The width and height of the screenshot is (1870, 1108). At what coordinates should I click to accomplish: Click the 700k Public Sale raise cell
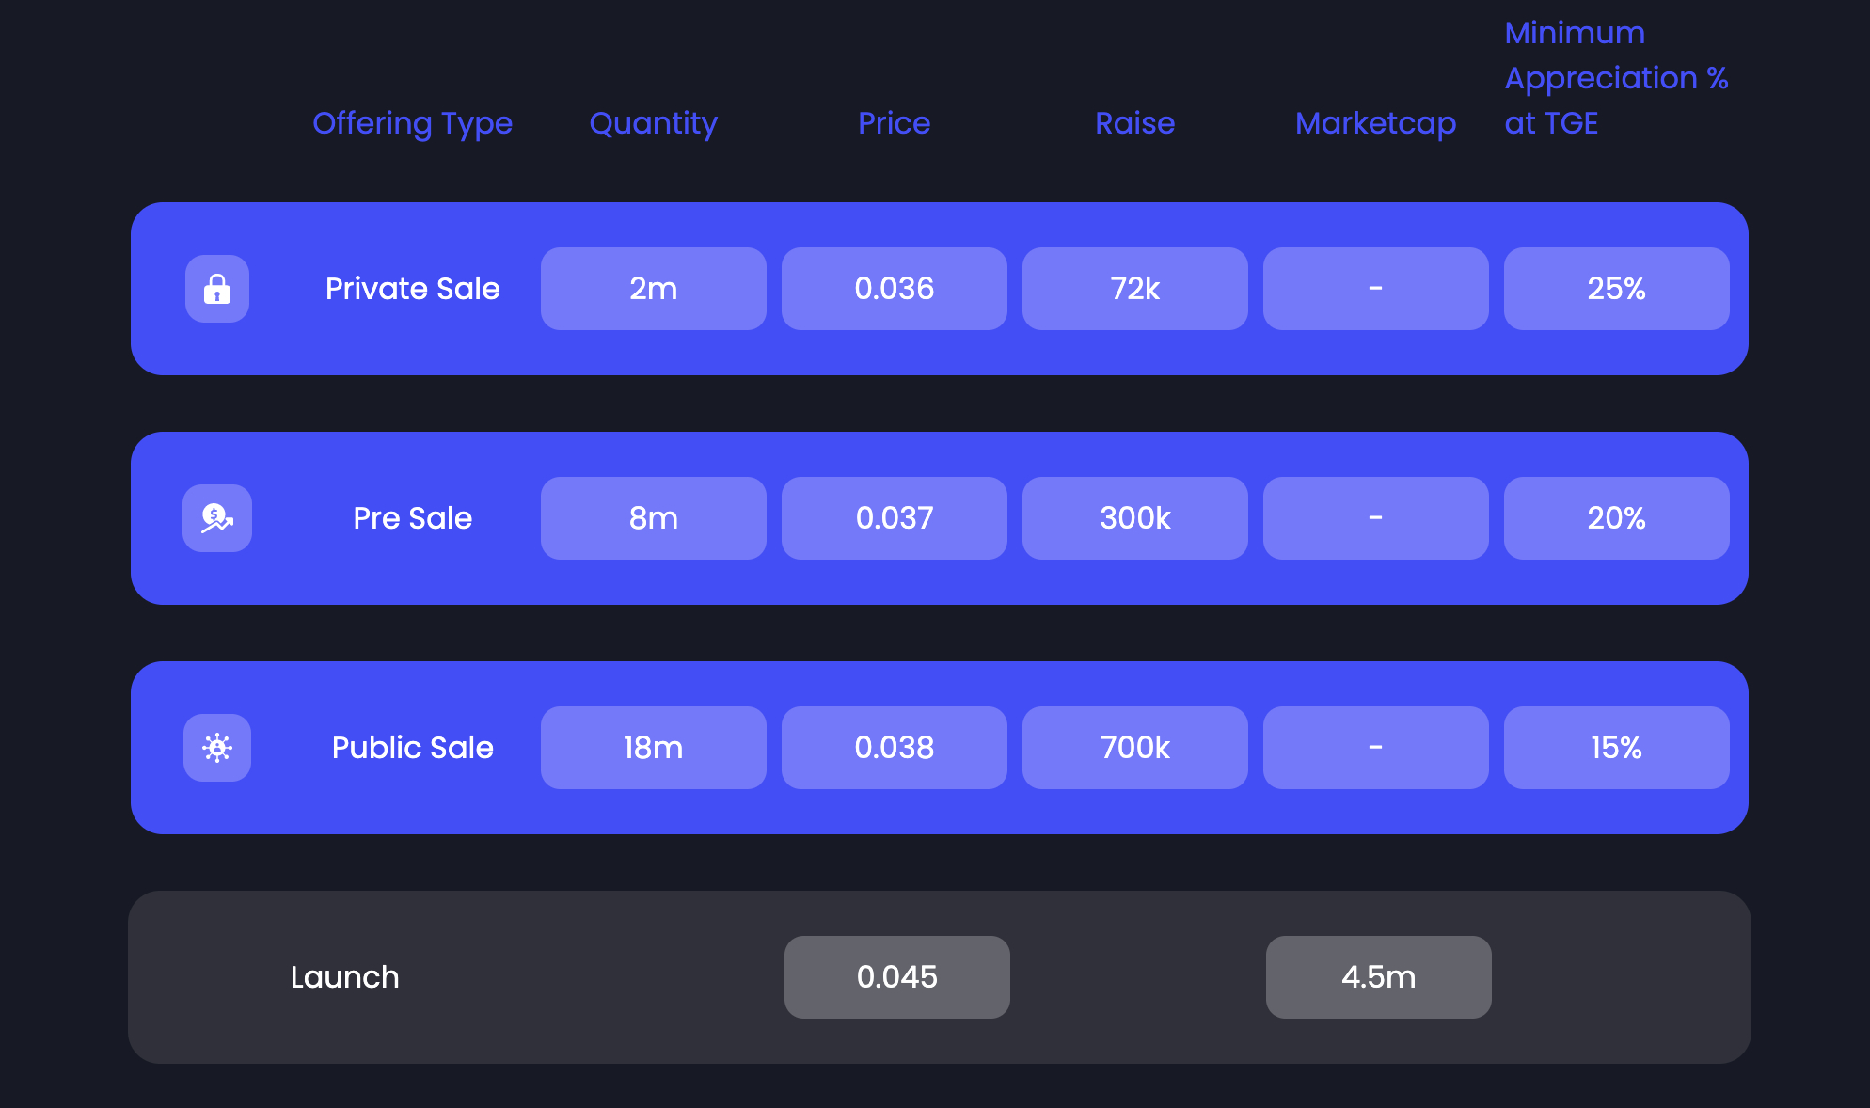1134,748
